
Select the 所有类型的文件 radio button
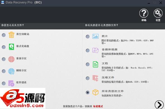point(88,92)
